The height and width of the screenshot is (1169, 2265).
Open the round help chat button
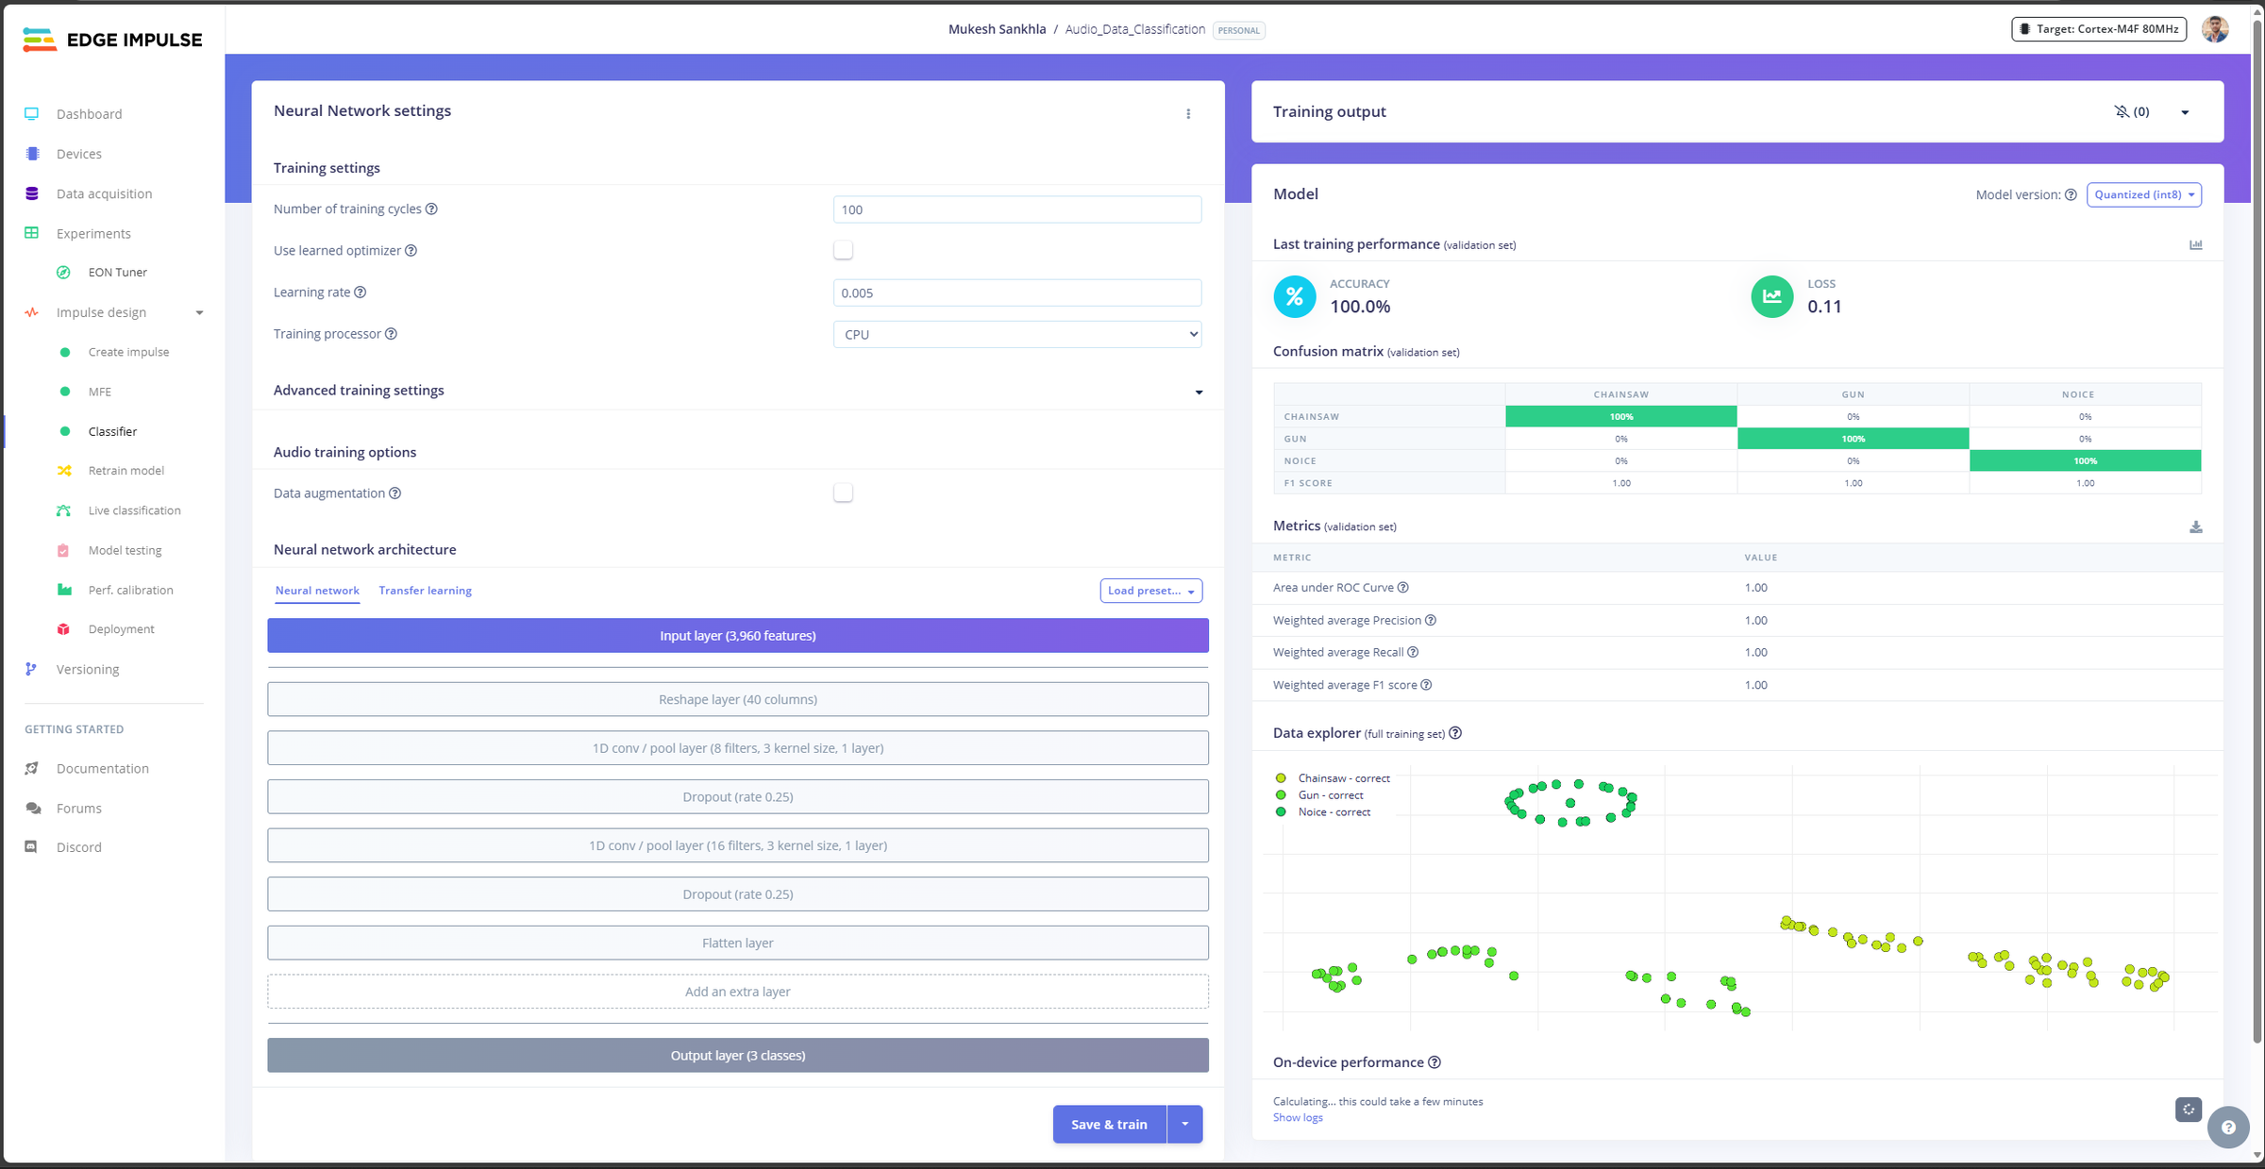click(2228, 1127)
